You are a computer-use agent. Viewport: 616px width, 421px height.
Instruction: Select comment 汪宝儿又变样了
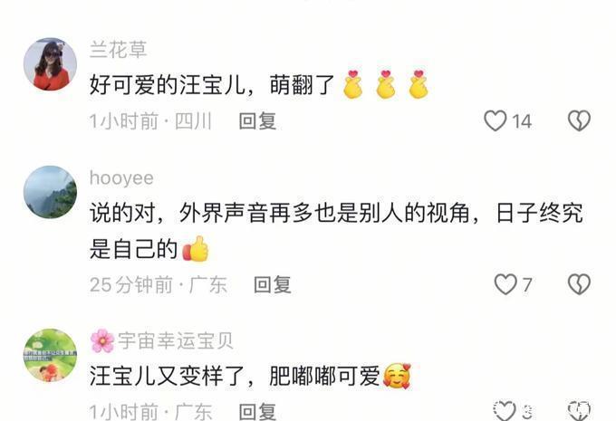pyautogui.click(x=250, y=377)
